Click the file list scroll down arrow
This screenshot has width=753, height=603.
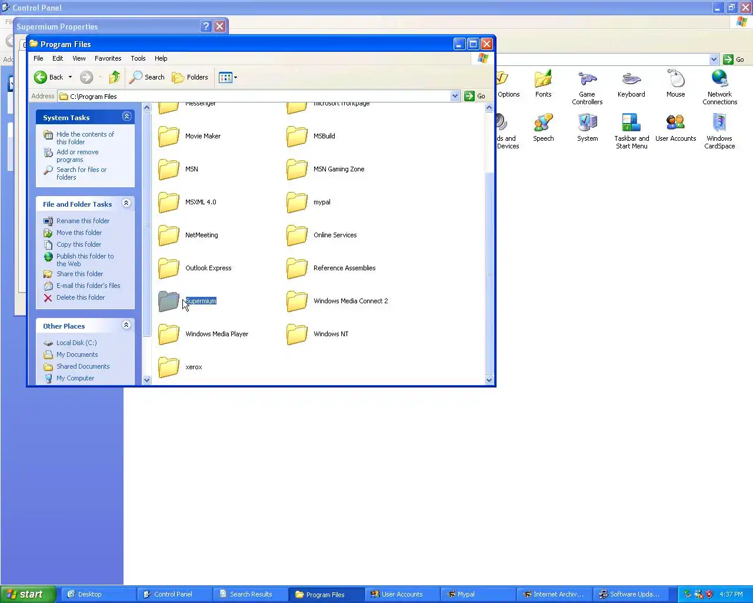tap(489, 380)
